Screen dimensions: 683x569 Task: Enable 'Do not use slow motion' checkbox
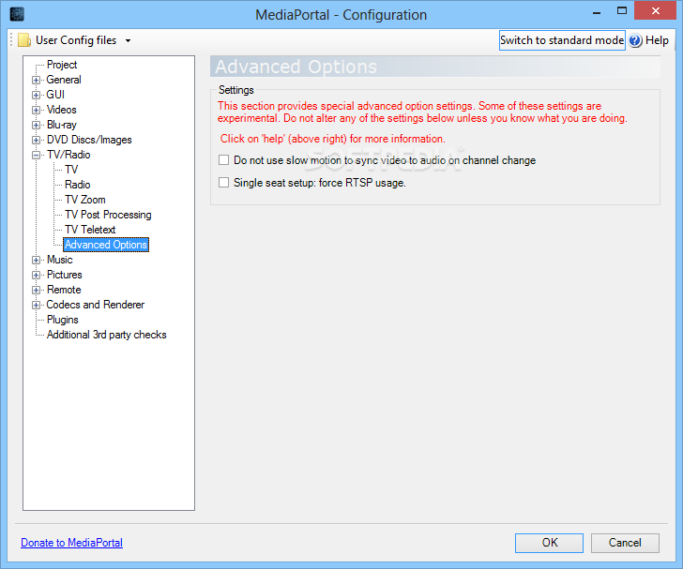tap(223, 159)
